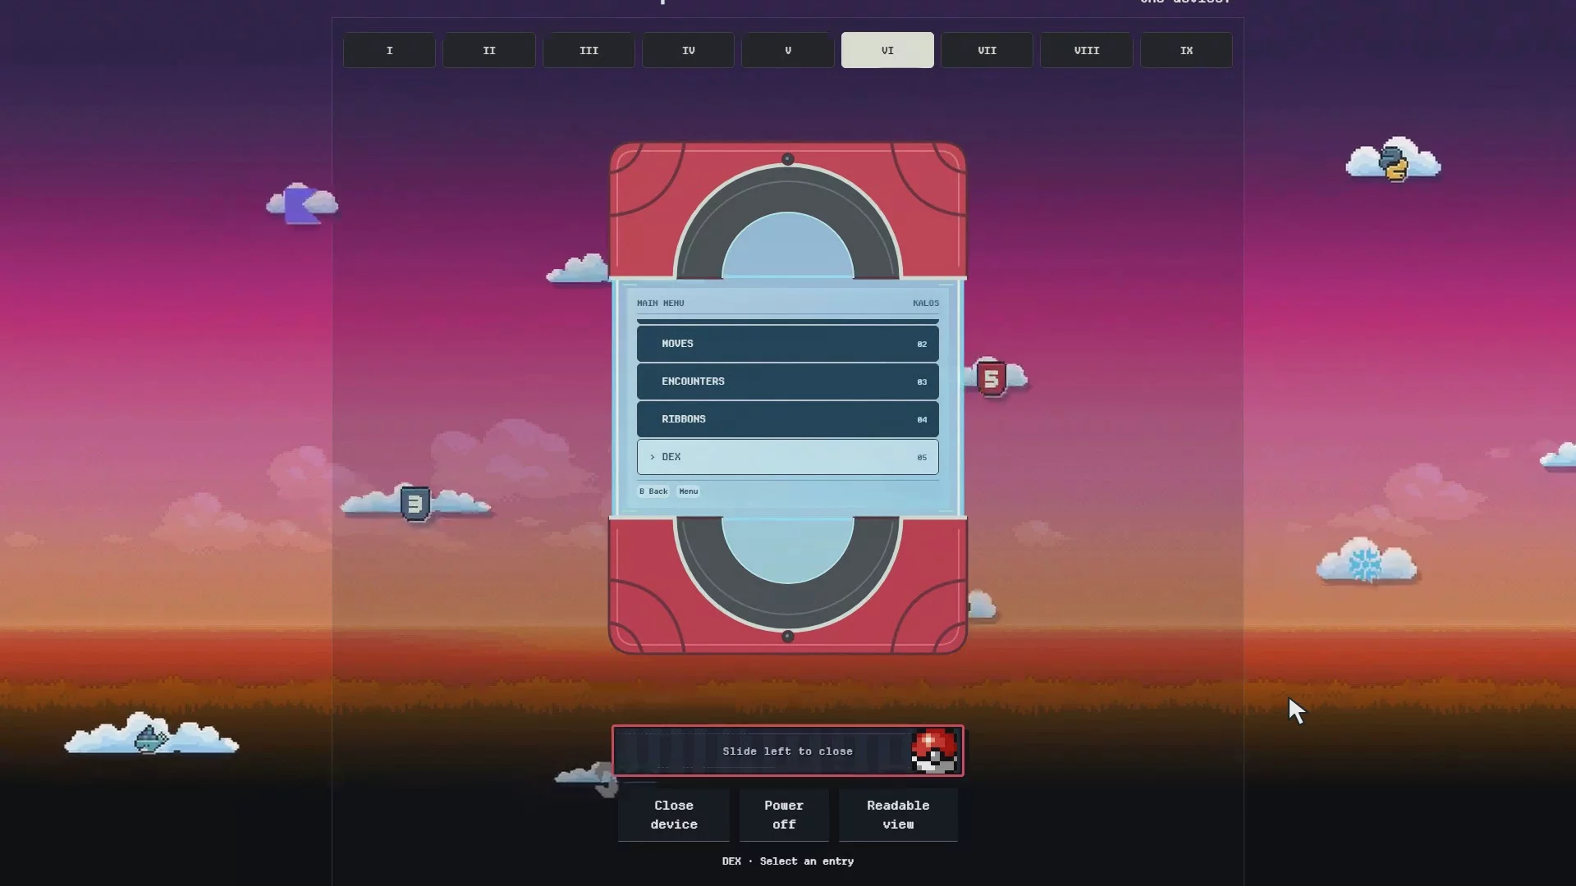Screen dimensions: 1576x886
Task: Select generation IX tab
Action: pyautogui.click(x=1186, y=50)
